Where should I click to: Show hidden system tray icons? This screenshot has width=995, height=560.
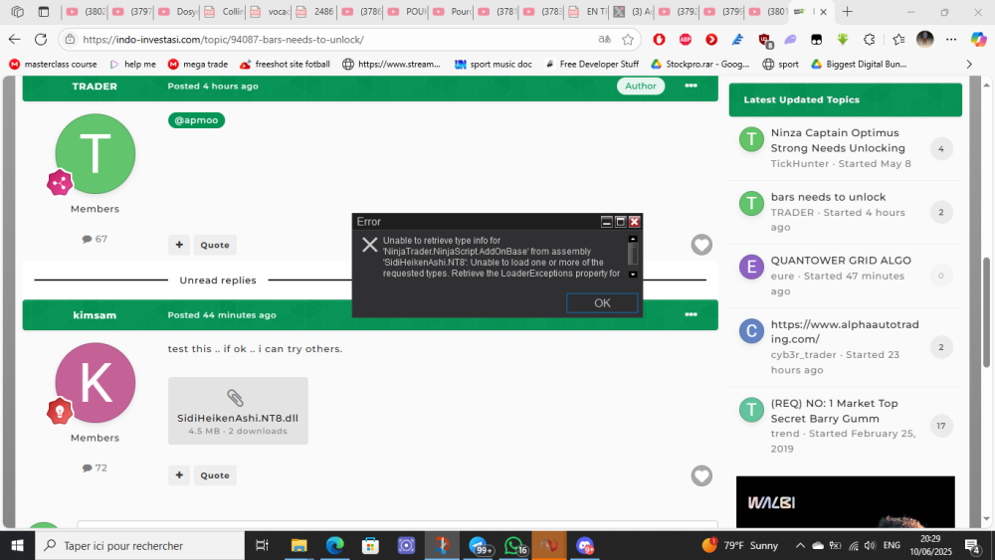point(800,546)
